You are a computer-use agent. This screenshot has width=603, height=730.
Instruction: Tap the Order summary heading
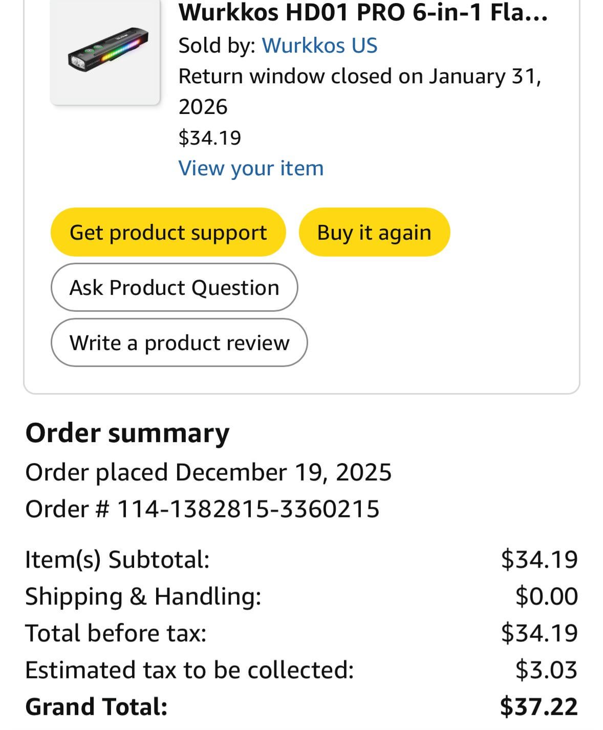pos(127,433)
